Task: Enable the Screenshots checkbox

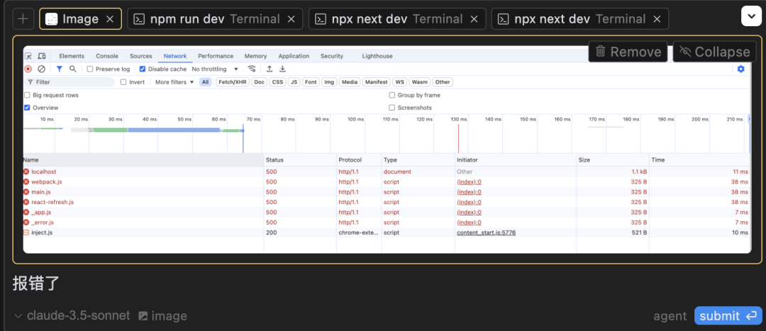Action: (392, 108)
